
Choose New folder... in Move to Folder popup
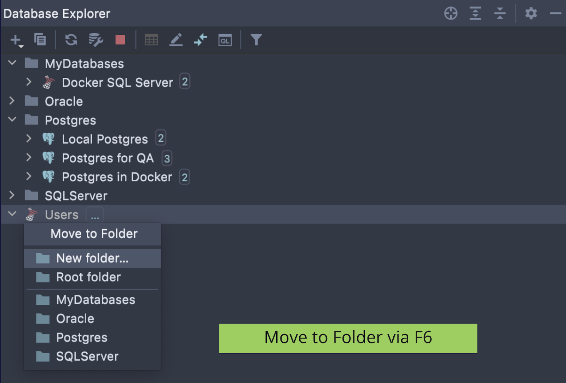pyautogui.click(x=92, y=258)
